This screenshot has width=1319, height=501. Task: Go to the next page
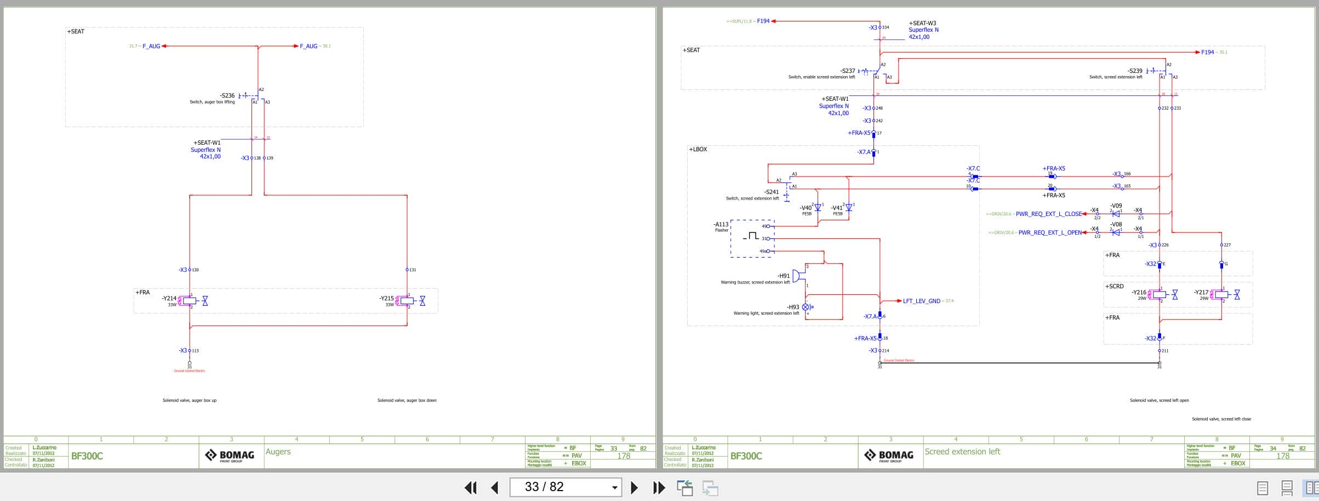(634, 487)
